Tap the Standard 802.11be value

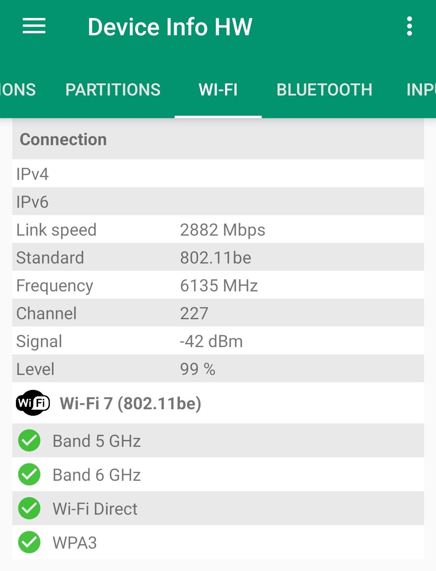click(215, 258)
